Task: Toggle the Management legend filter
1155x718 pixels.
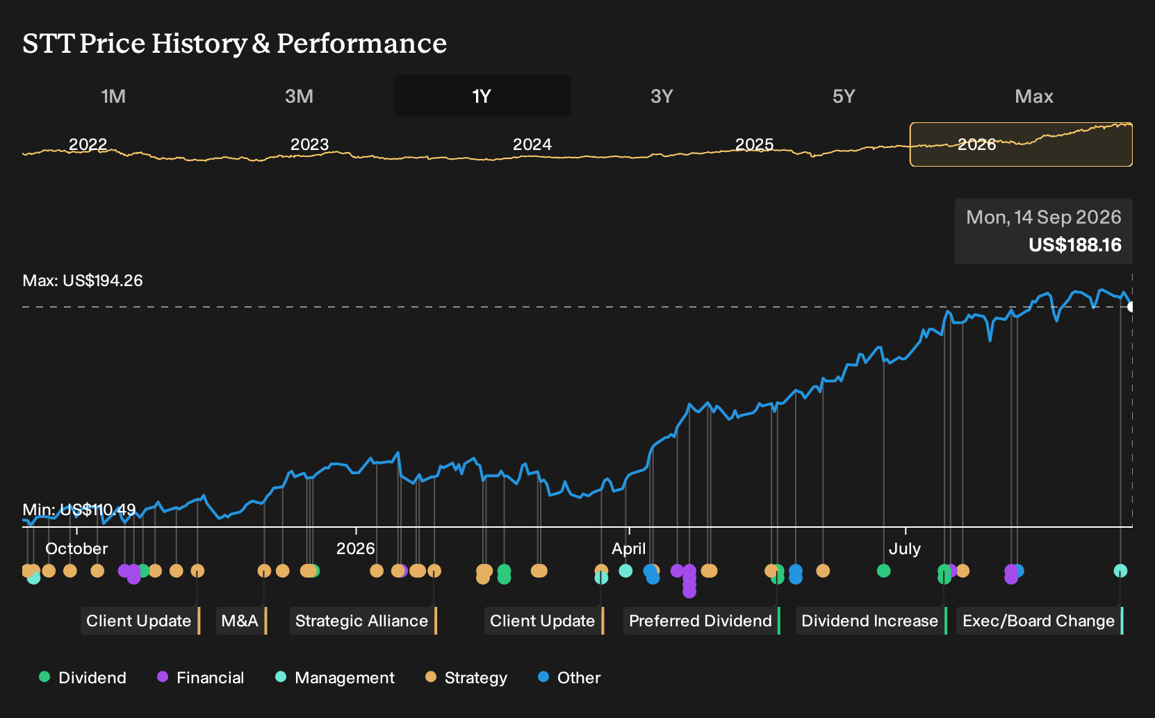Action: click(x=335, y=678)
